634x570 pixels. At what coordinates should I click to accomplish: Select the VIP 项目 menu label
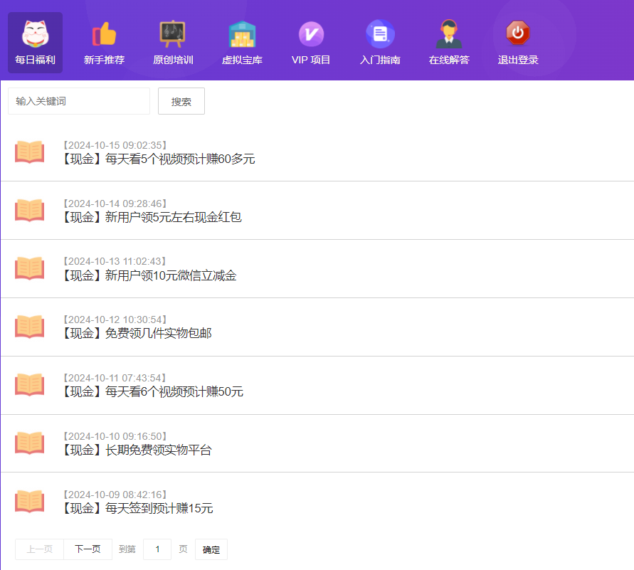coord(311,60)
